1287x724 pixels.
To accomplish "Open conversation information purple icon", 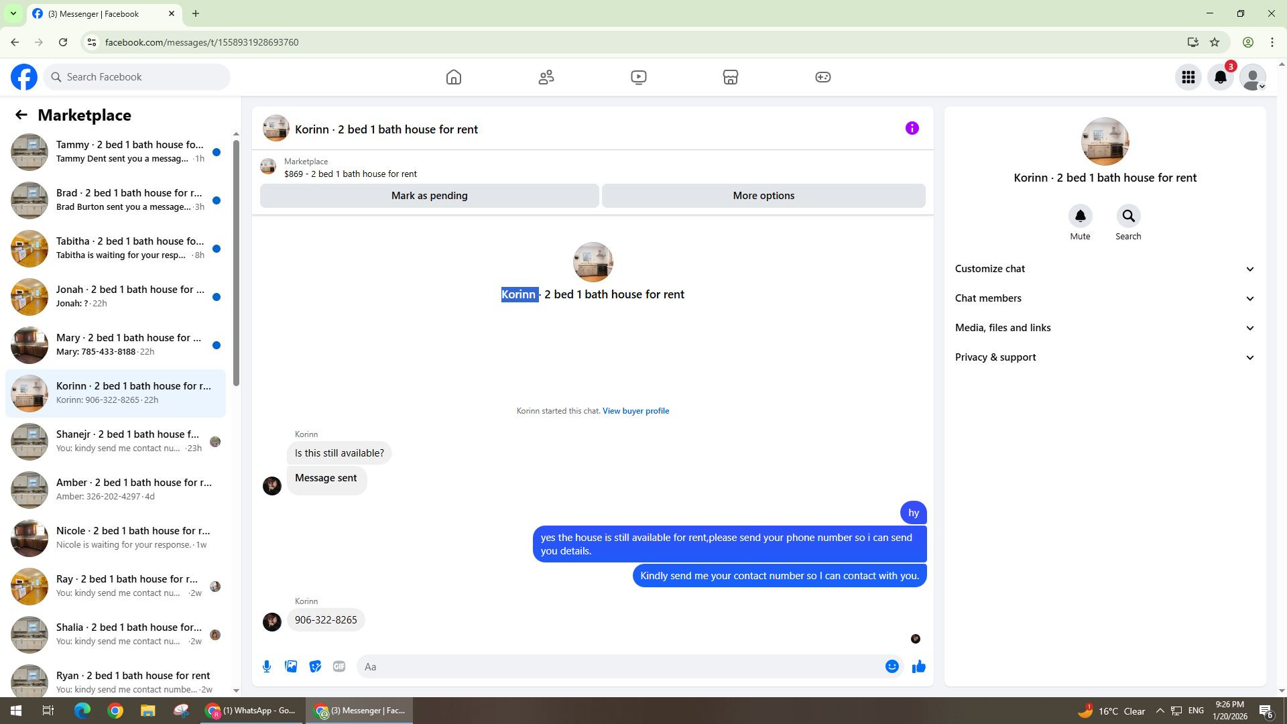I will (x=912, y=129).
